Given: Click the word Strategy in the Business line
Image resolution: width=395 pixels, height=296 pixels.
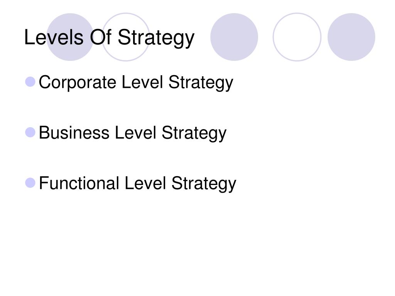Looking at the screenshot, I should coord(194,133).
